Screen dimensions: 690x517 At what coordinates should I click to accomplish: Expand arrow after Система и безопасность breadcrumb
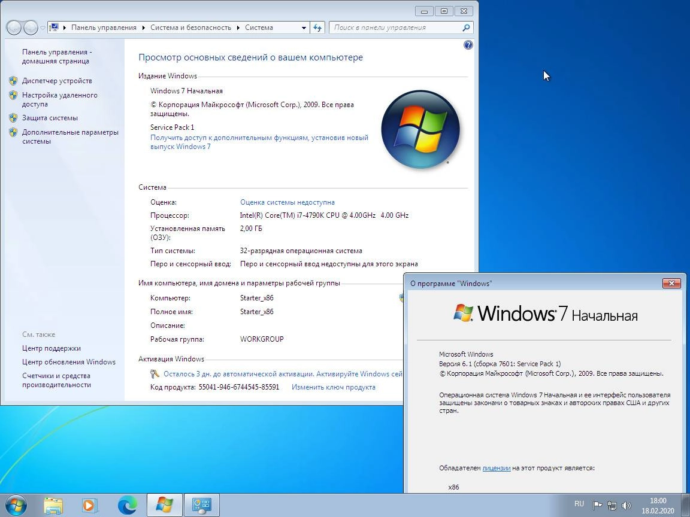click(x=238, y=28)
